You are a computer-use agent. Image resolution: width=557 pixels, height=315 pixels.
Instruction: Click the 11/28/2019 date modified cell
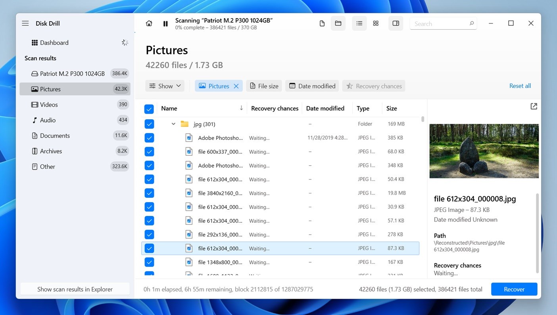[327, 138]
